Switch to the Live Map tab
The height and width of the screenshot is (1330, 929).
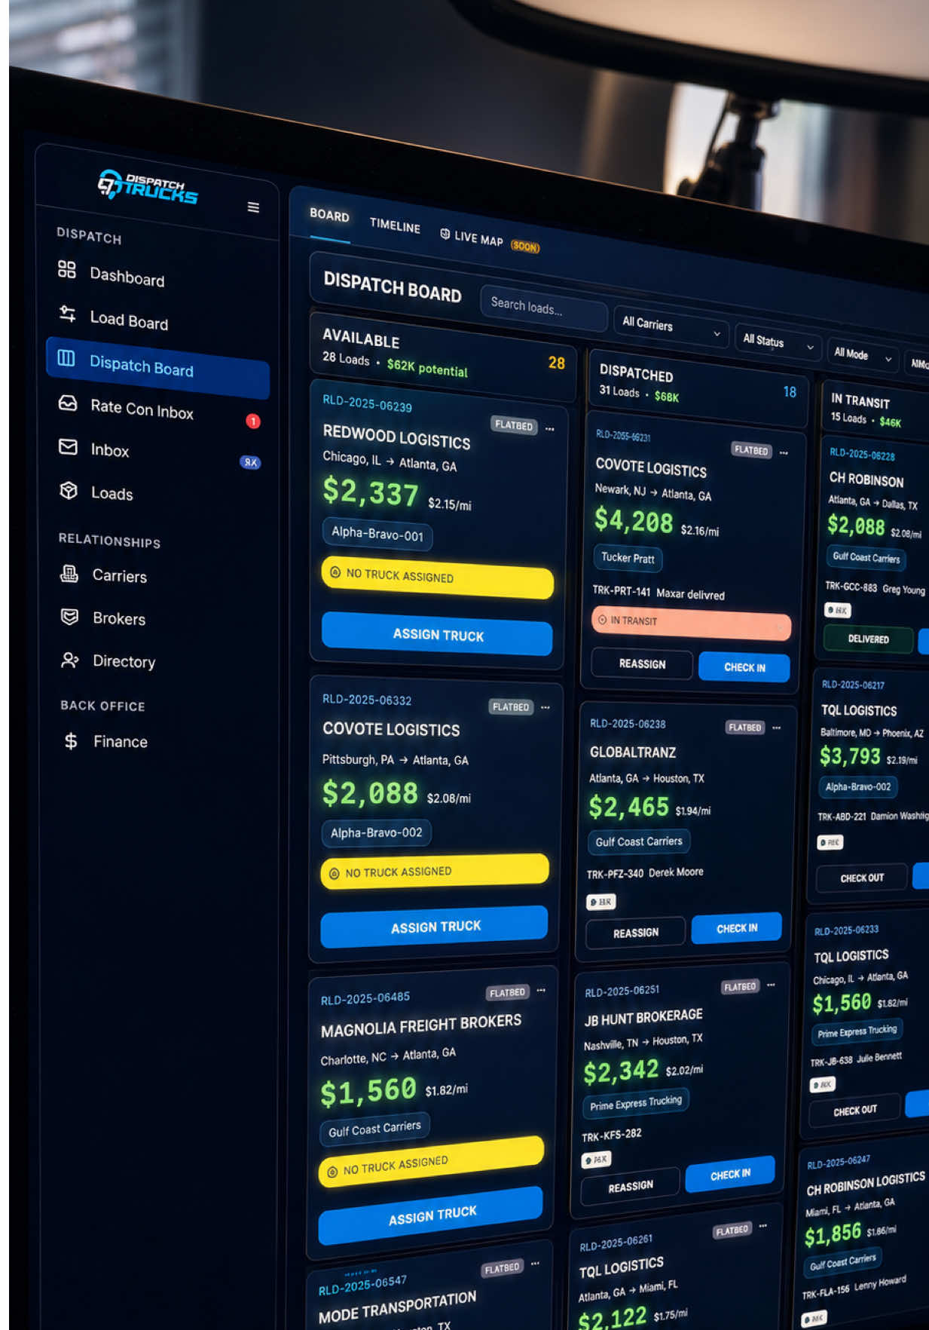coord(472,237)
